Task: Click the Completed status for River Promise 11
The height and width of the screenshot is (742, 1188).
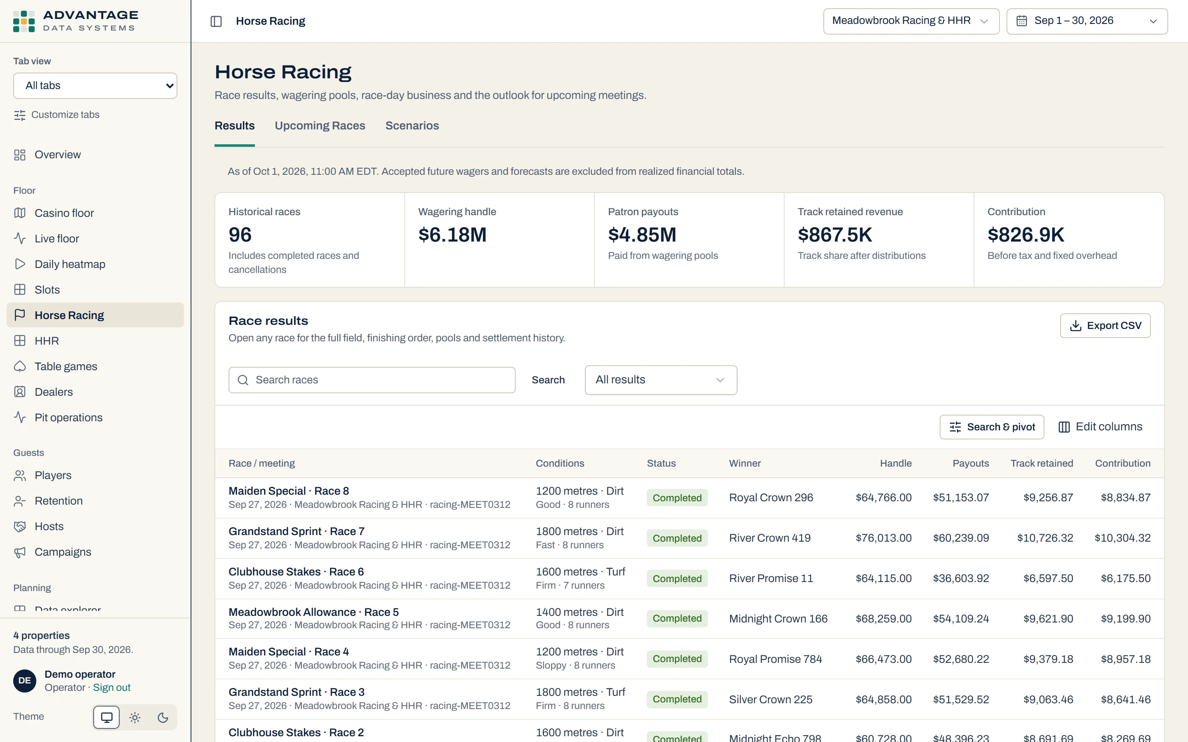Action: [677, 579]
